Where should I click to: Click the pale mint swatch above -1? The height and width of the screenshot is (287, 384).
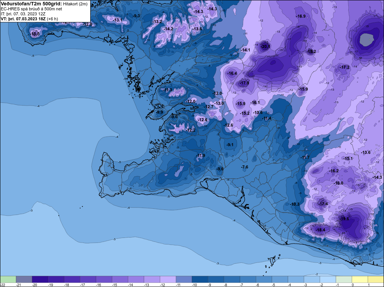344,279
